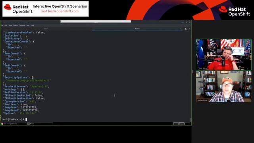Click the Interactive OpenShift Scenarios heading
254x143 pixels.
pyautogui.click(x=60, y=6)
